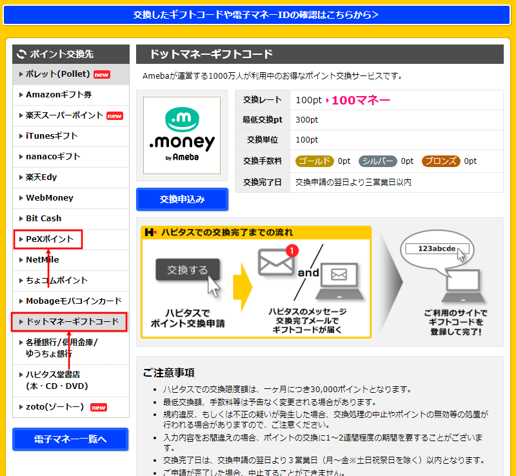Open the gift code confirmation banner at top
Image resolution: width=516 pixels, height=476 pixels.
[x=256, y=15]
